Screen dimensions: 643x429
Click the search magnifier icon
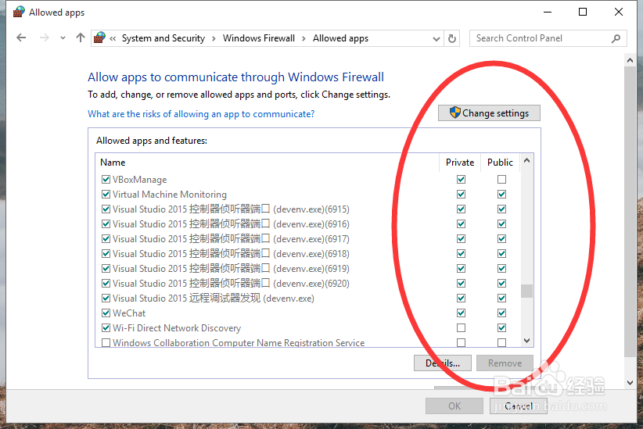coord(616,38)
